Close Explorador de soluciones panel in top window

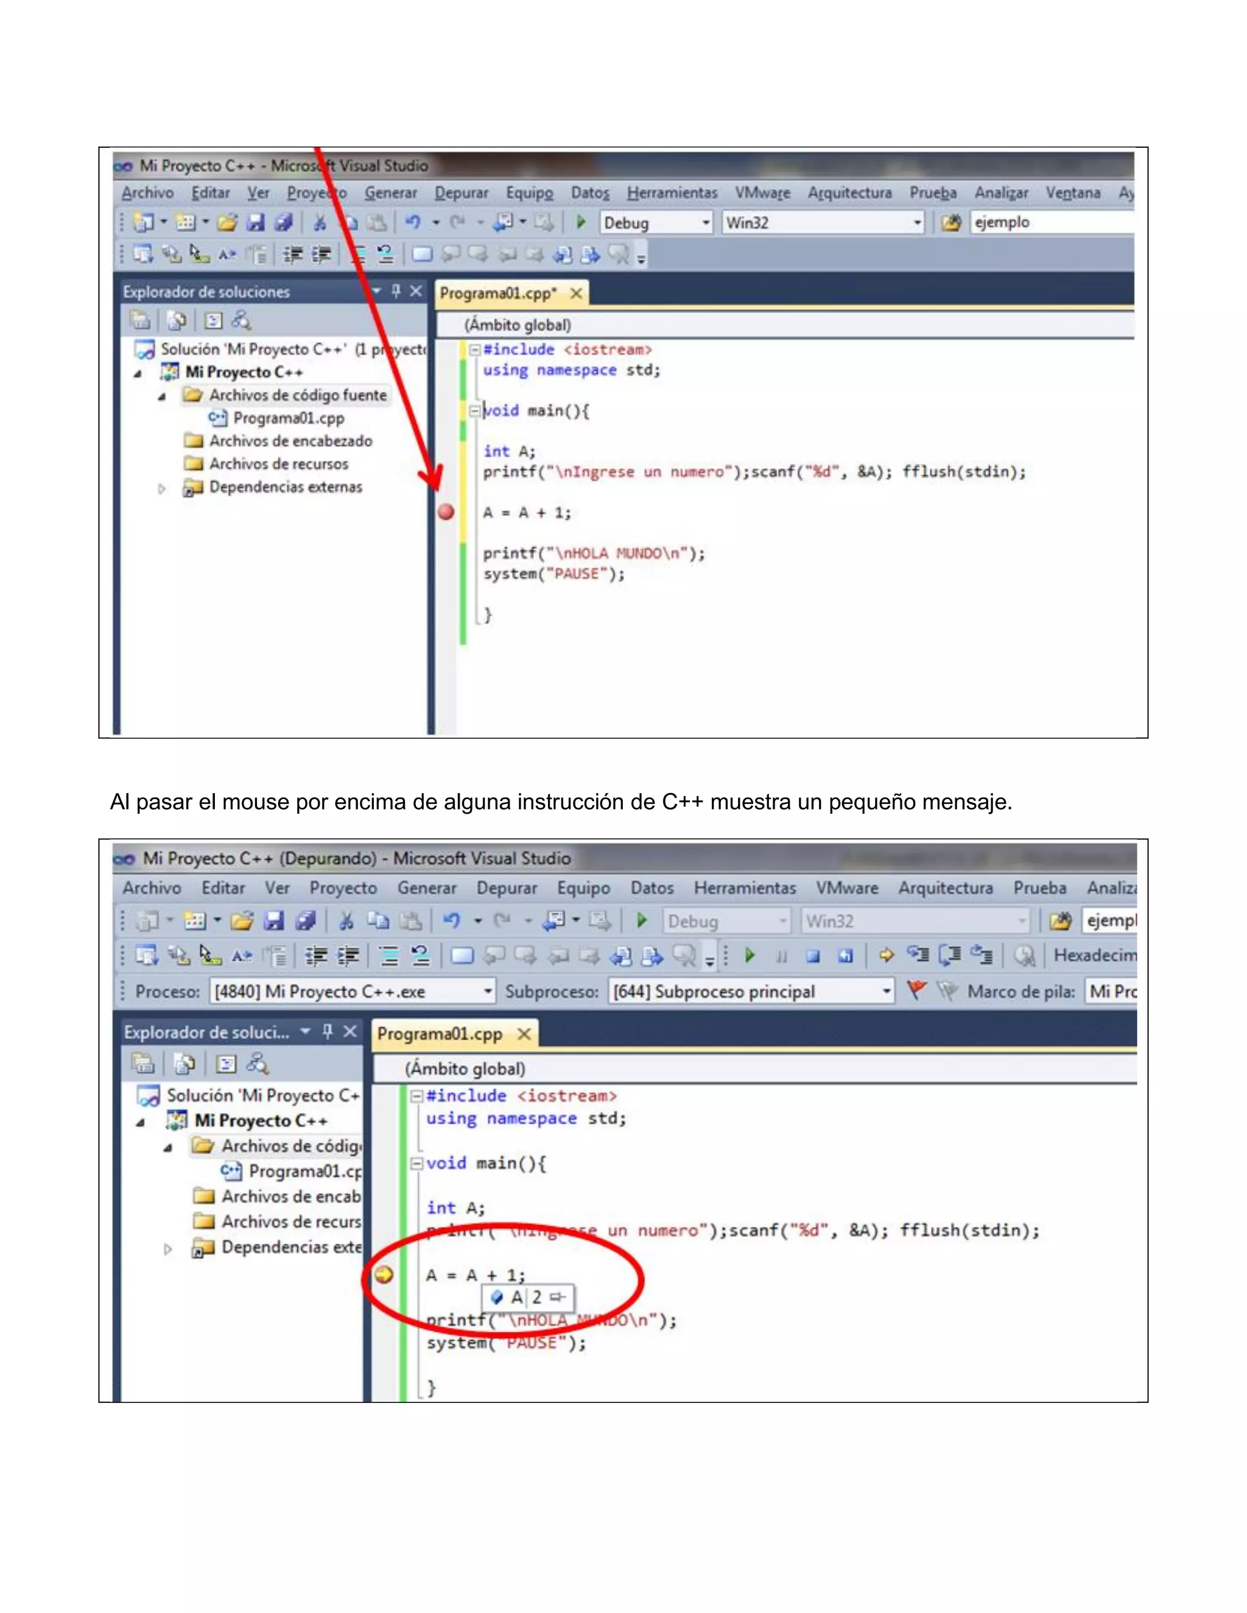pyautogui.click(x=416, y=291)
